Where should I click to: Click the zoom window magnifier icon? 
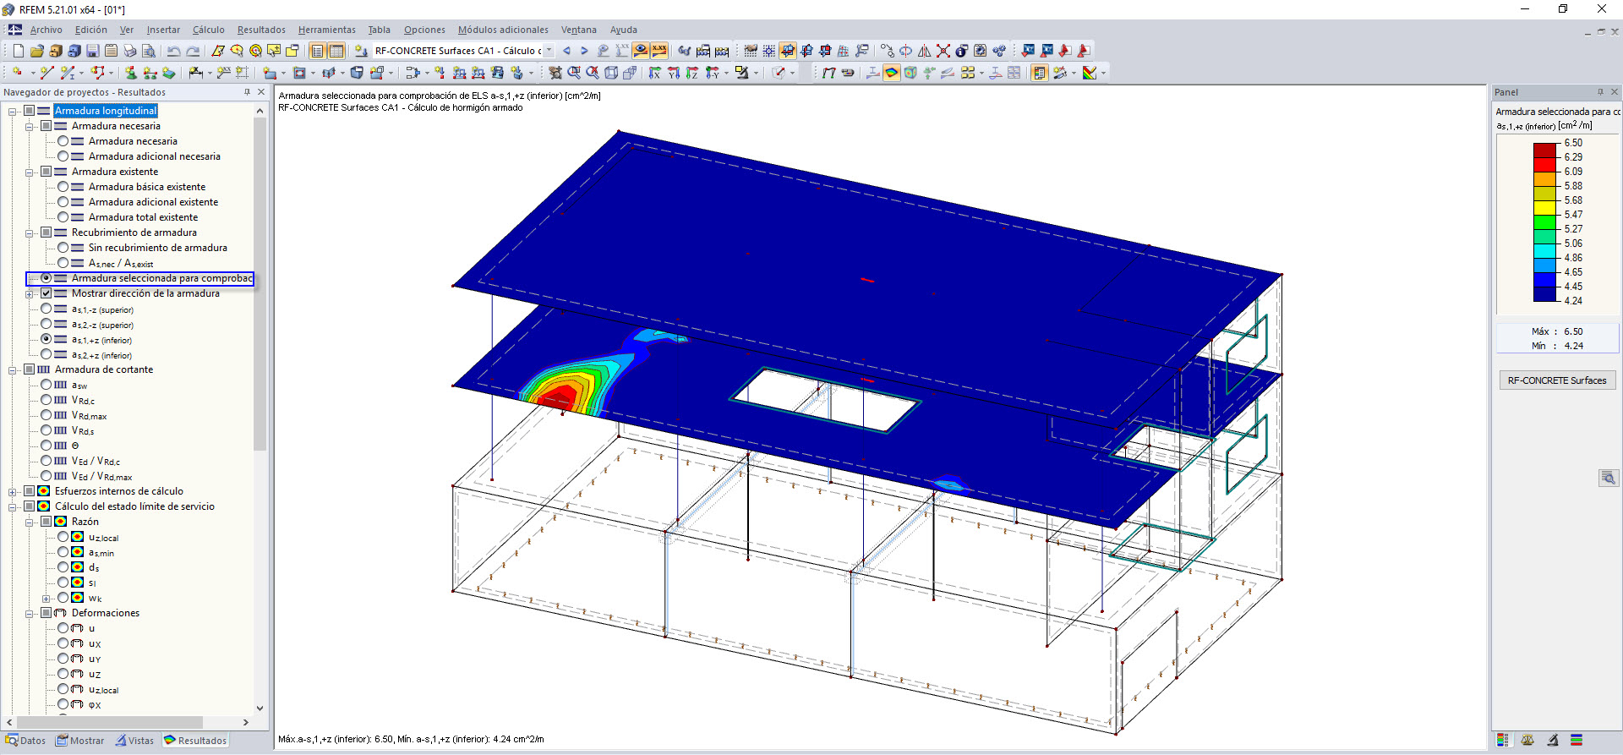click(x=574, y=73)
